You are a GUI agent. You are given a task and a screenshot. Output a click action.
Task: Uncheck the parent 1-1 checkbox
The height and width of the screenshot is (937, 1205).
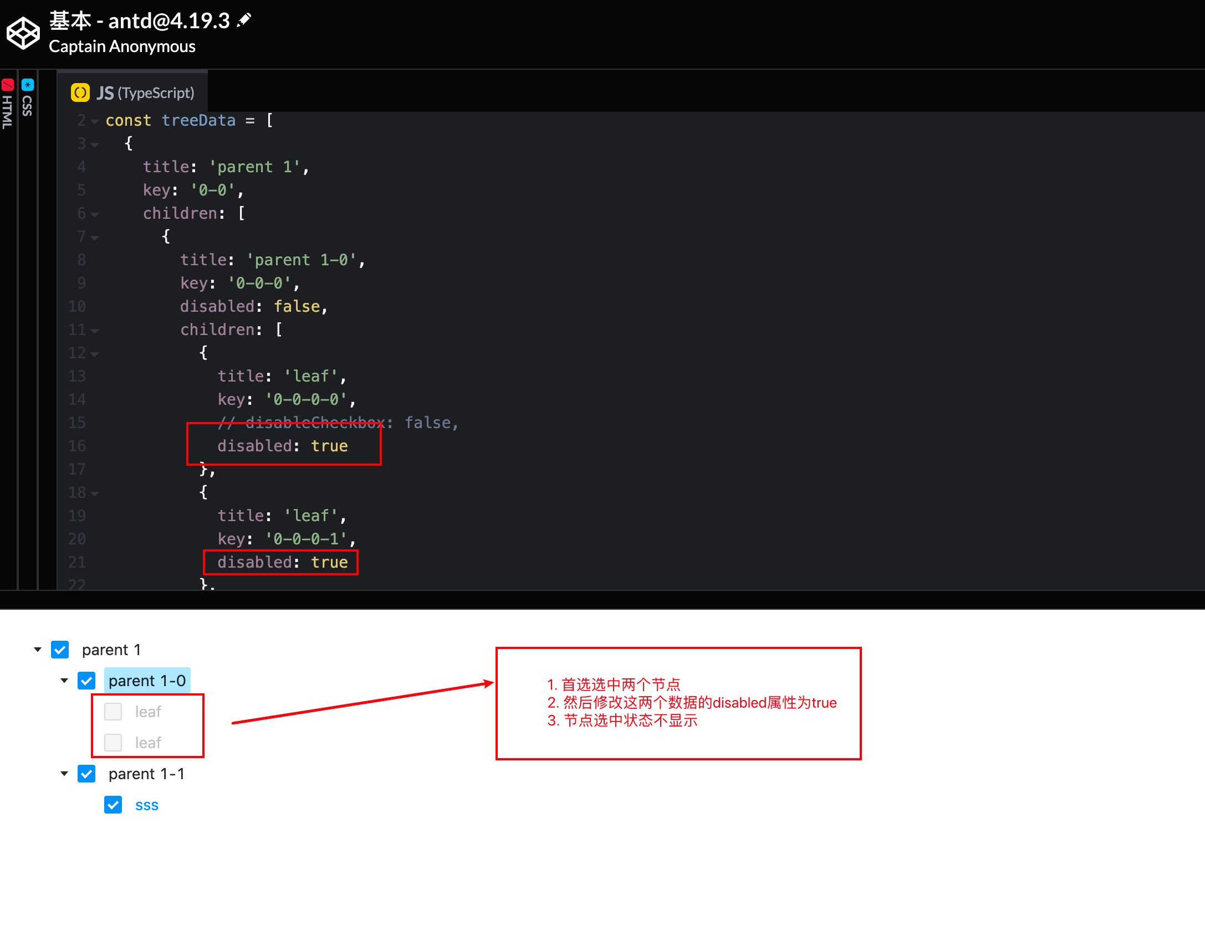pos(86,774)
